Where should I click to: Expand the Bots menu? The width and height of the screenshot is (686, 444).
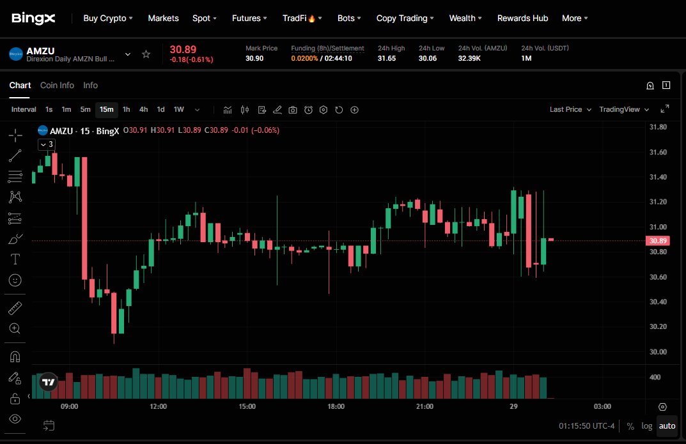pyautogui.click(x=349, y=19)
